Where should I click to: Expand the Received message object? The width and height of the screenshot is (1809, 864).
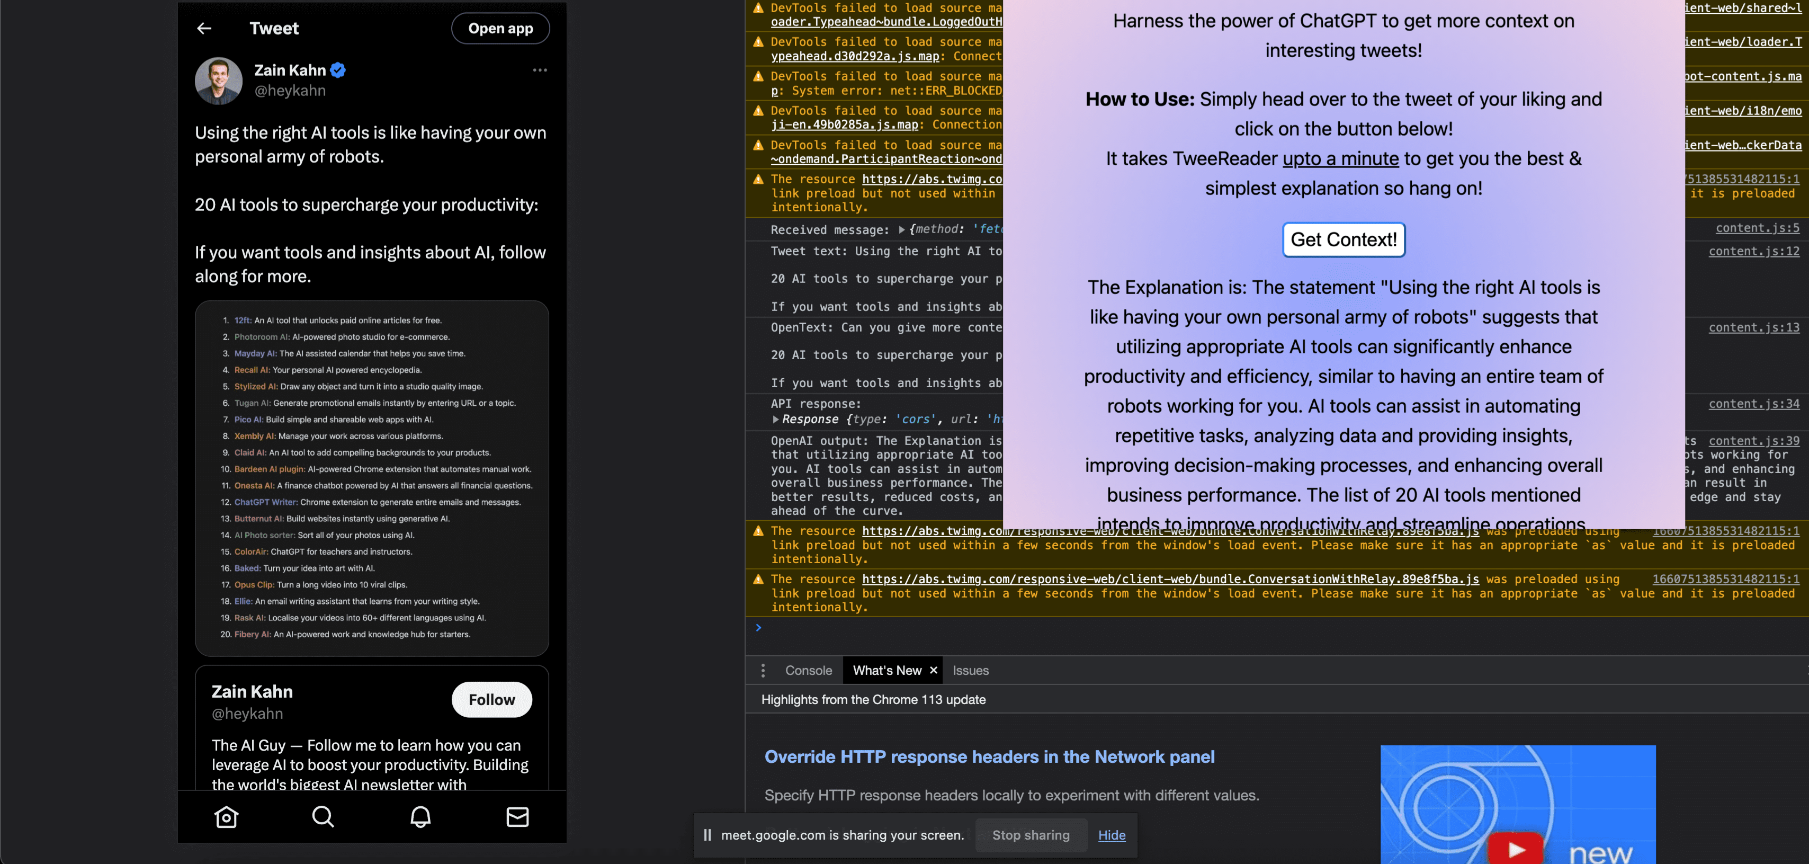(902, 230)
